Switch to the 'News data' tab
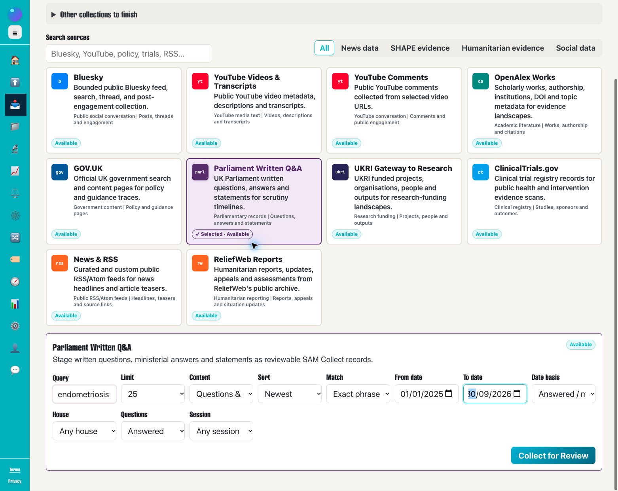 click(360, 48)
